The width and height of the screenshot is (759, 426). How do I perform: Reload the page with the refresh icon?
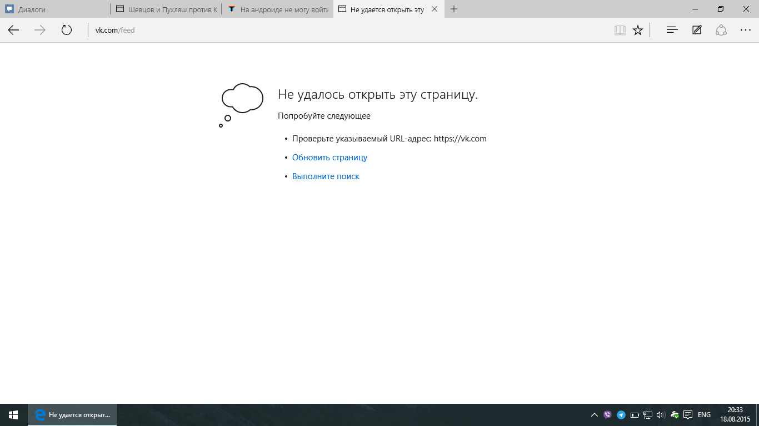[x=67, y=31]
